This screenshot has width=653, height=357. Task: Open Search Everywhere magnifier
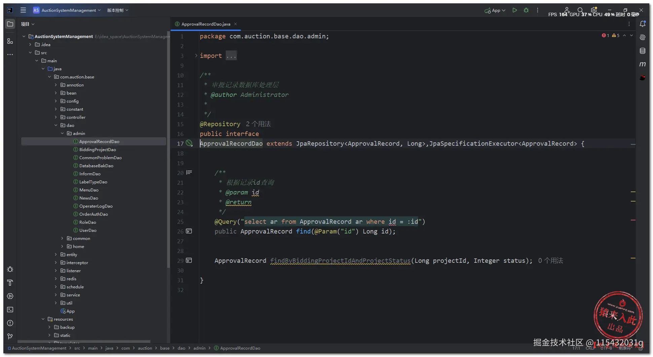[580, 10]
